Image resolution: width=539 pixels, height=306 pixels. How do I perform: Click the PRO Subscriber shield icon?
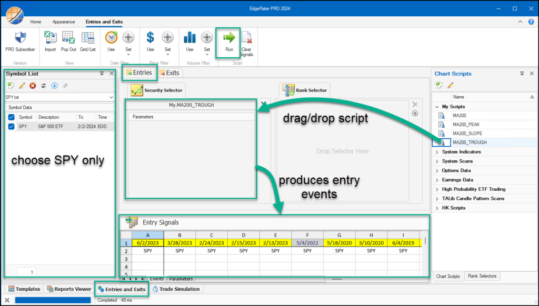pyautogui.click(x=21, y=38)
